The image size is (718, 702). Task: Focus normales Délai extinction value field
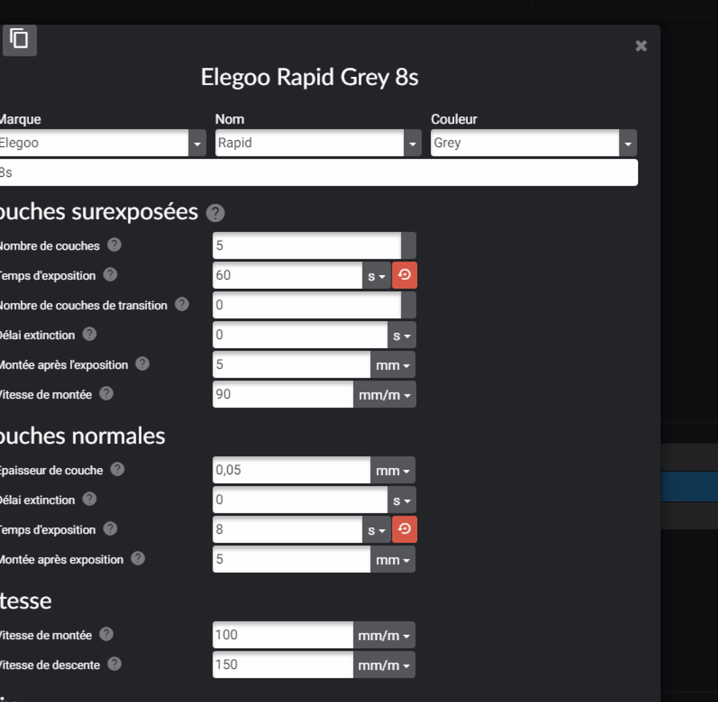[x=300, y=500]
